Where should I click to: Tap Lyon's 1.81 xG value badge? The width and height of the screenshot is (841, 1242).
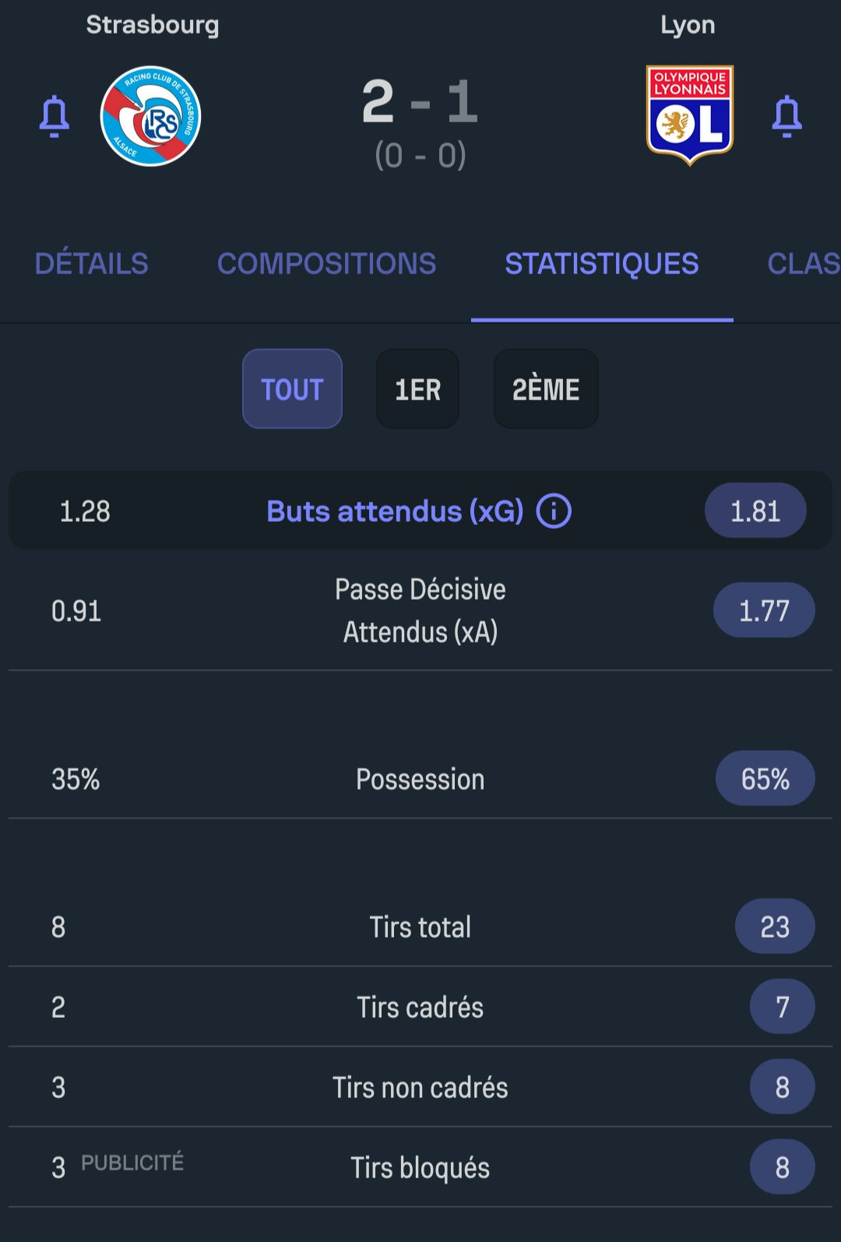[755, 511]
